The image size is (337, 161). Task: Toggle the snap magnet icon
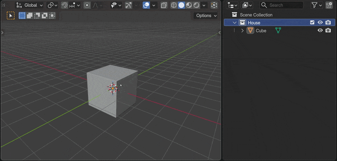[x=64, y=5]
